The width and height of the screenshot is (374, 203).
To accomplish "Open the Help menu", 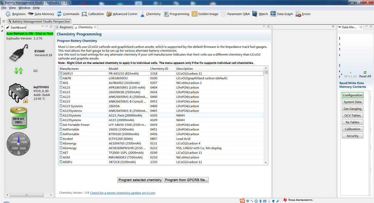I will (36, 8).
